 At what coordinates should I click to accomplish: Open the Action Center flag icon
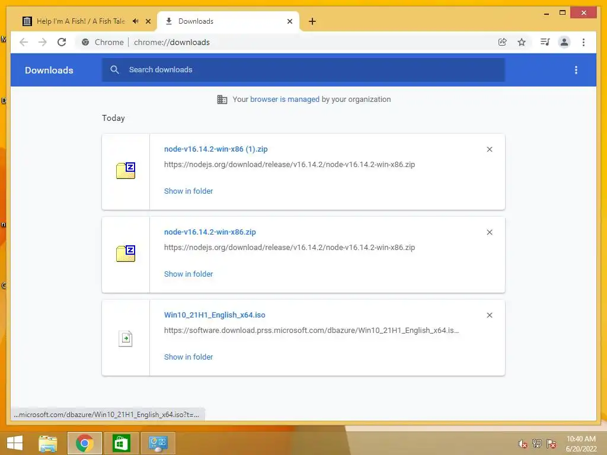click(551, 444)
